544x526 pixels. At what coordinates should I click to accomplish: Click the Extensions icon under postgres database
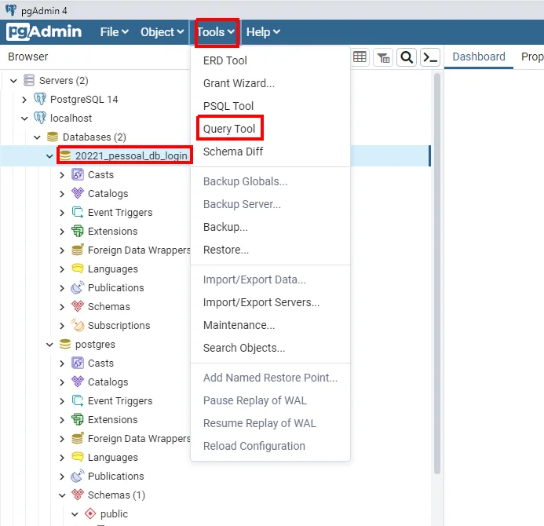tap(78, 419)
